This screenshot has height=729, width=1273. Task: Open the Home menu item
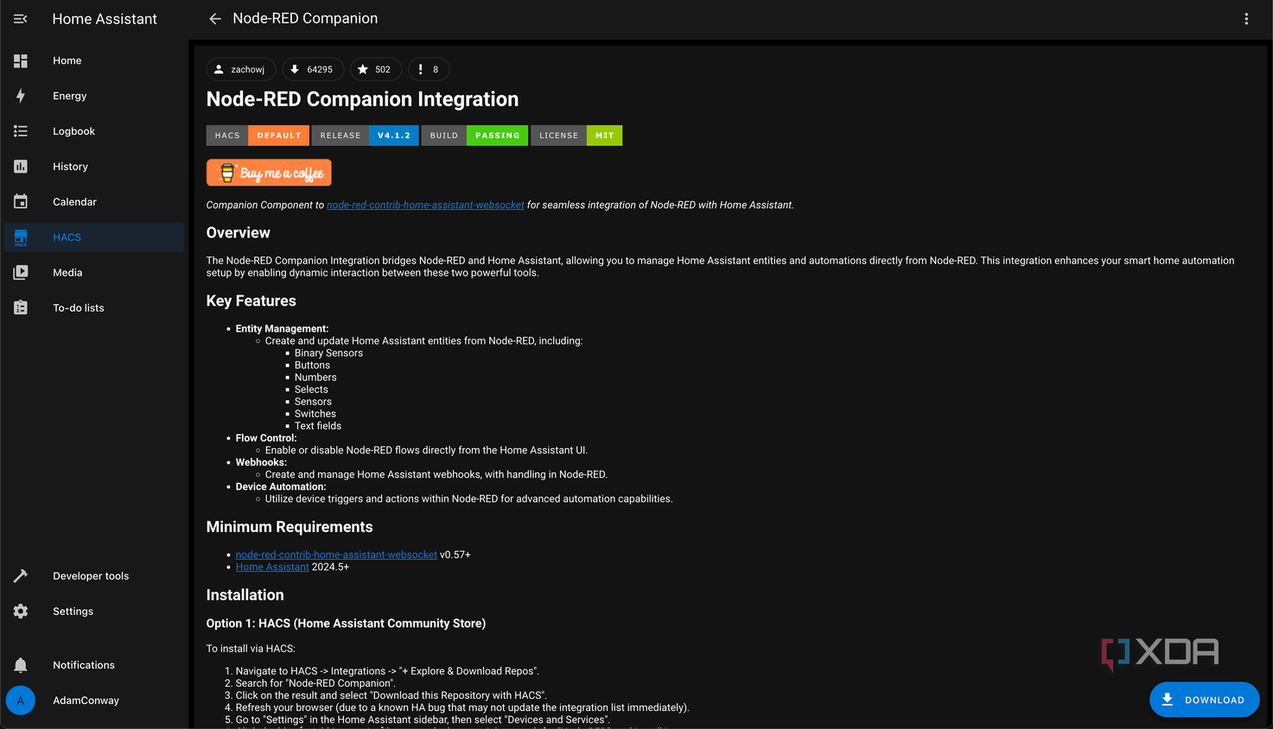[94, 60]
